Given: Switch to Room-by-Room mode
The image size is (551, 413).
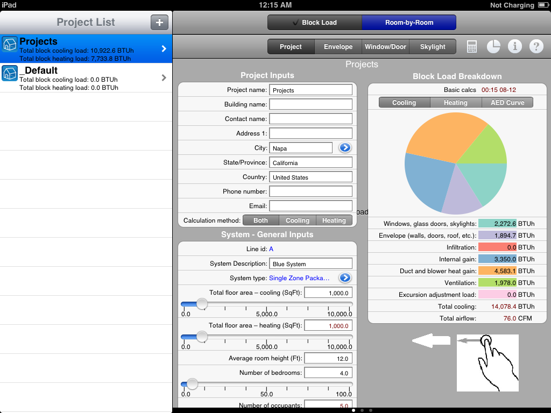Looking at the screenshot, I should pyautogui.click(x=409, y=23).
